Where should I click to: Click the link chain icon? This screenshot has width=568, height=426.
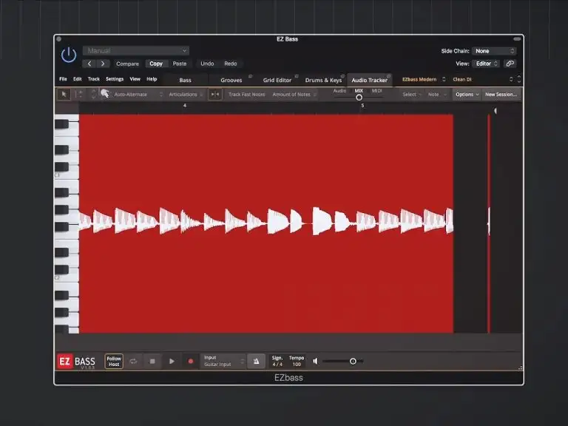510,64
